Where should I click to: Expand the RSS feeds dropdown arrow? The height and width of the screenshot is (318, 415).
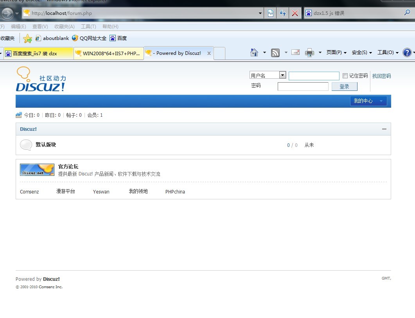click(286, 52)
